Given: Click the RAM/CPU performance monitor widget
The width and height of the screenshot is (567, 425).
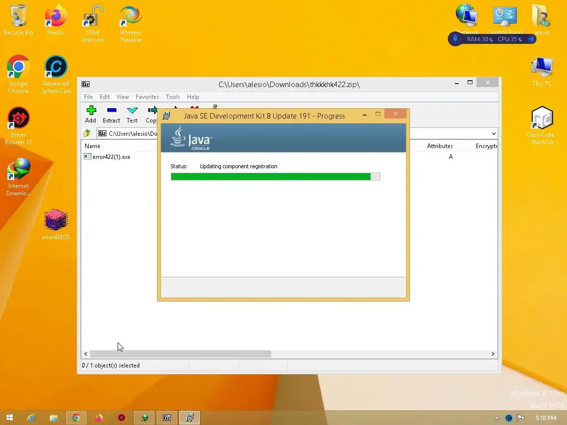Looking at the screenshot, I should click(492, 39).
